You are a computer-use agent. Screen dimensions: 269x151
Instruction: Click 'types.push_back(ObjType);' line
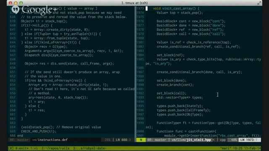(180, 115)
